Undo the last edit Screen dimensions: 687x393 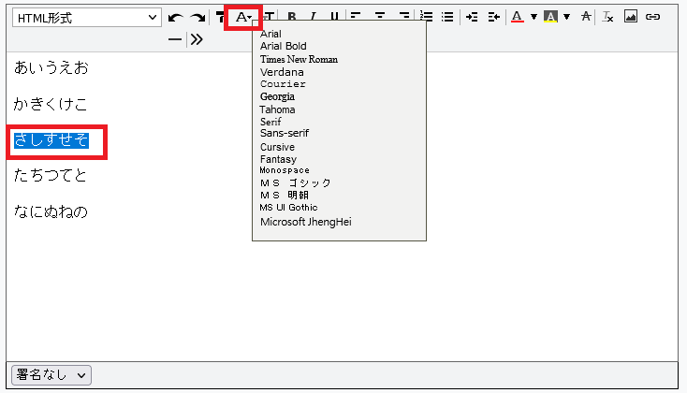point(176,18)
